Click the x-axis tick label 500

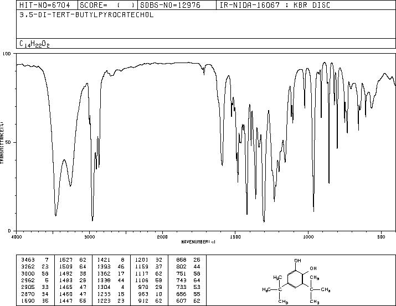pos(381,237)
